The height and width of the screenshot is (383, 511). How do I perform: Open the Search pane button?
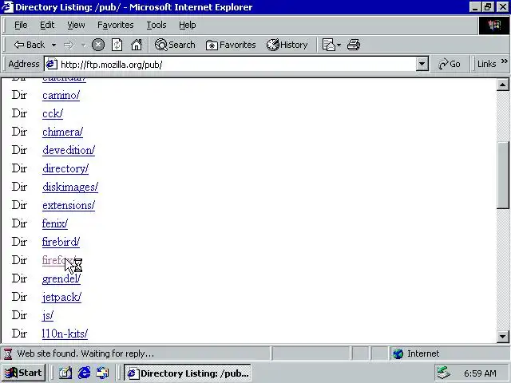[x=175, y=45]
